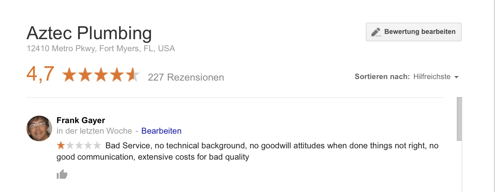Click the 4,7 rating score
Image resolution: width=495 pixels, height=192 pixels.
(x=40, y=74)
